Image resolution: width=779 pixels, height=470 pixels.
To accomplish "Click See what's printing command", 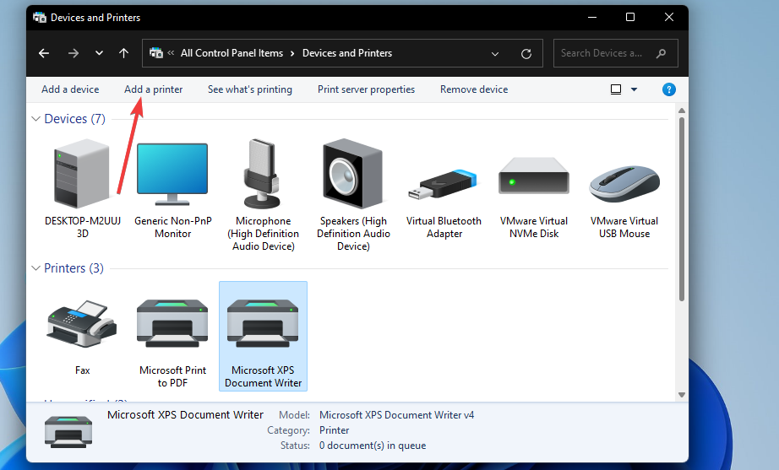I will 250,89.
